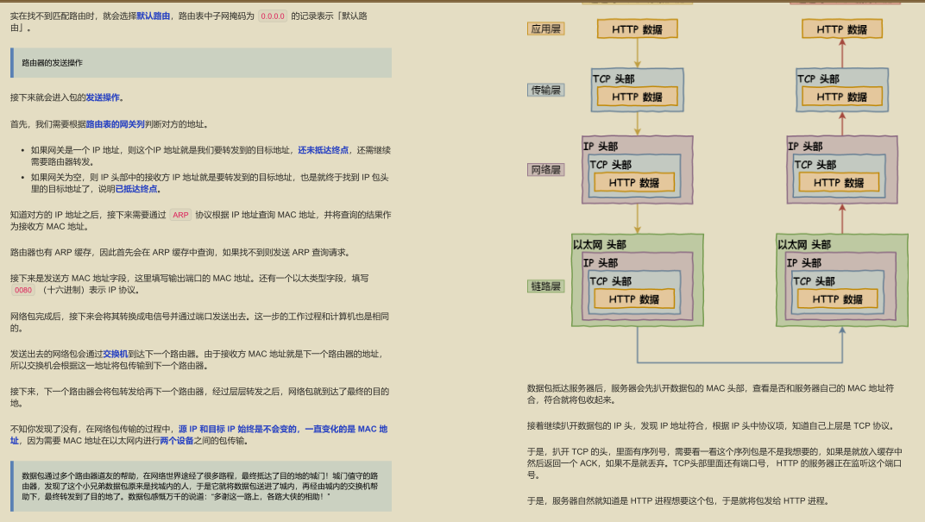This screenshot has height=522, width=925.
Task: Click the paragraph starting 接着继续扒开数据包的 IP 头
Action: (x=712, y=426)
